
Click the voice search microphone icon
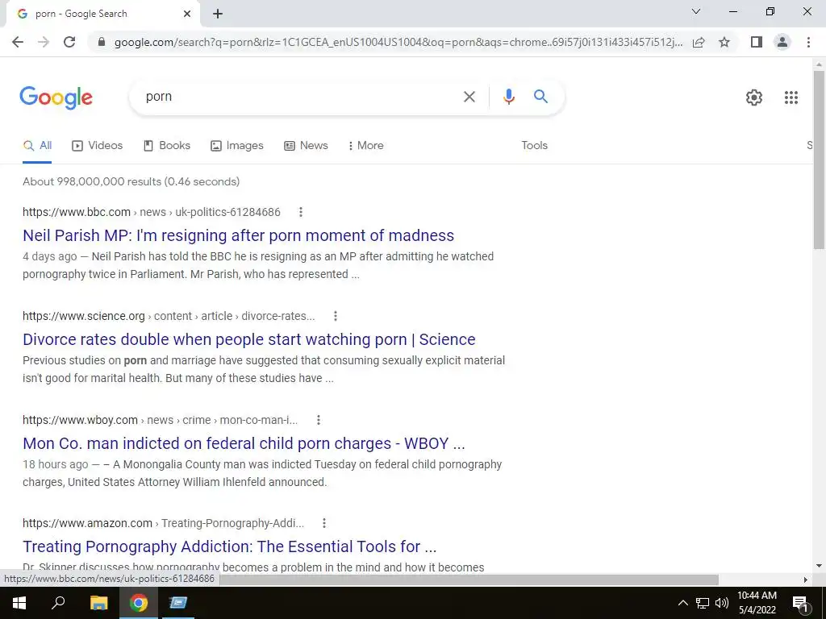tap(508, 97)
